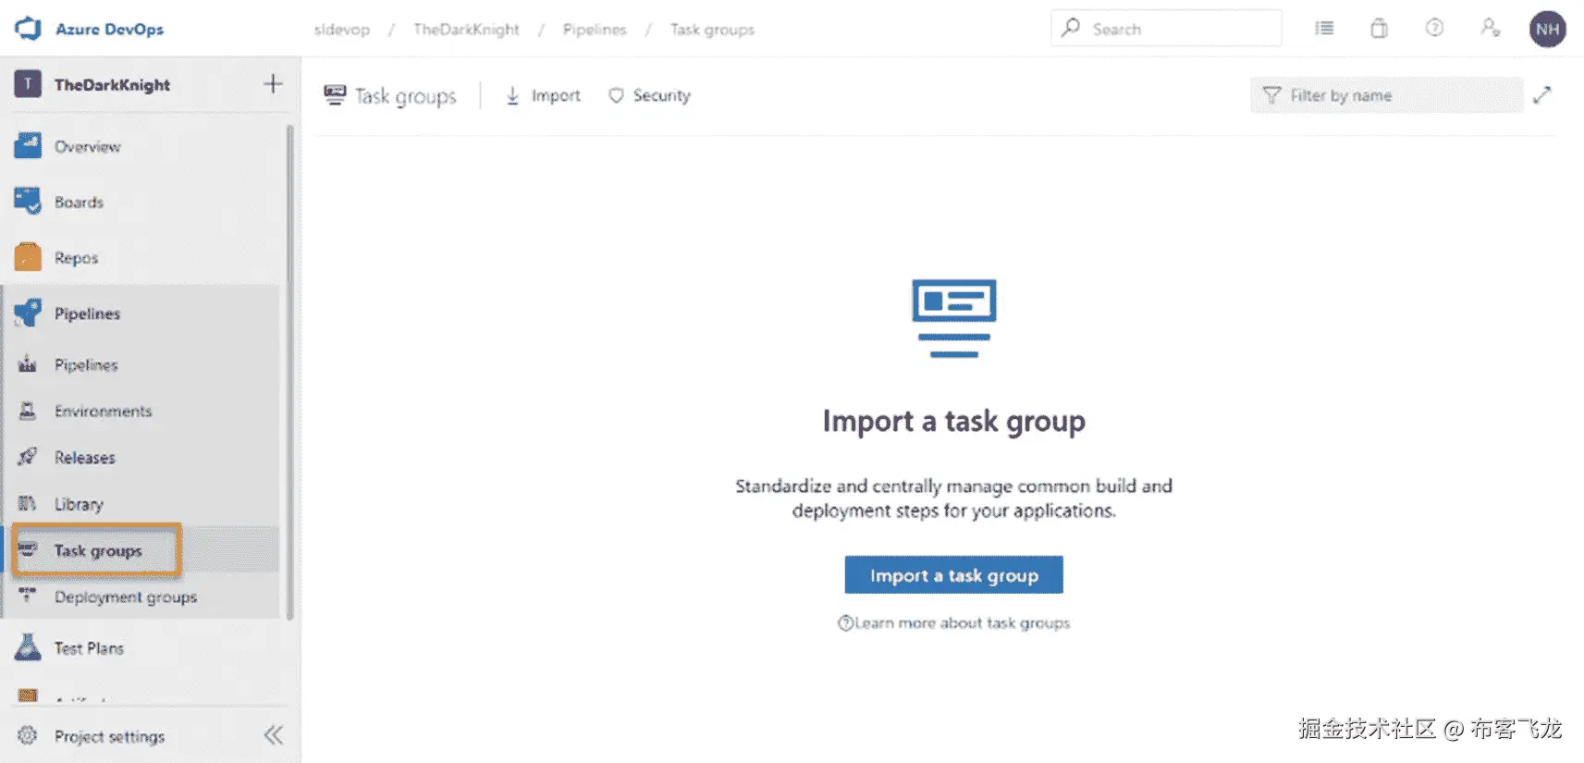Click the Repos label in sidebar
This screenshot has height=763, width=1584.
(x=76, y=257)
